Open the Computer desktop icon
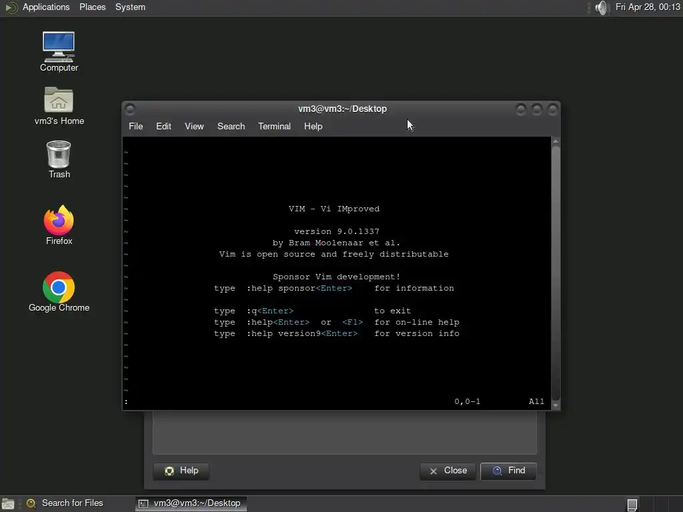 point(59,51)
